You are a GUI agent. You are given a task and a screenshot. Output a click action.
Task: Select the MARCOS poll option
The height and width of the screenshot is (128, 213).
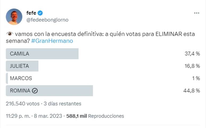tap(21, 78)
